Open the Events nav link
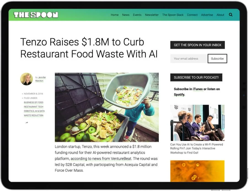The width and height of the screenshot is (249, 191). pos(137,15)
